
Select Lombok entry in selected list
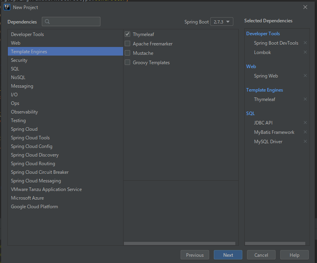pos(262,52)
